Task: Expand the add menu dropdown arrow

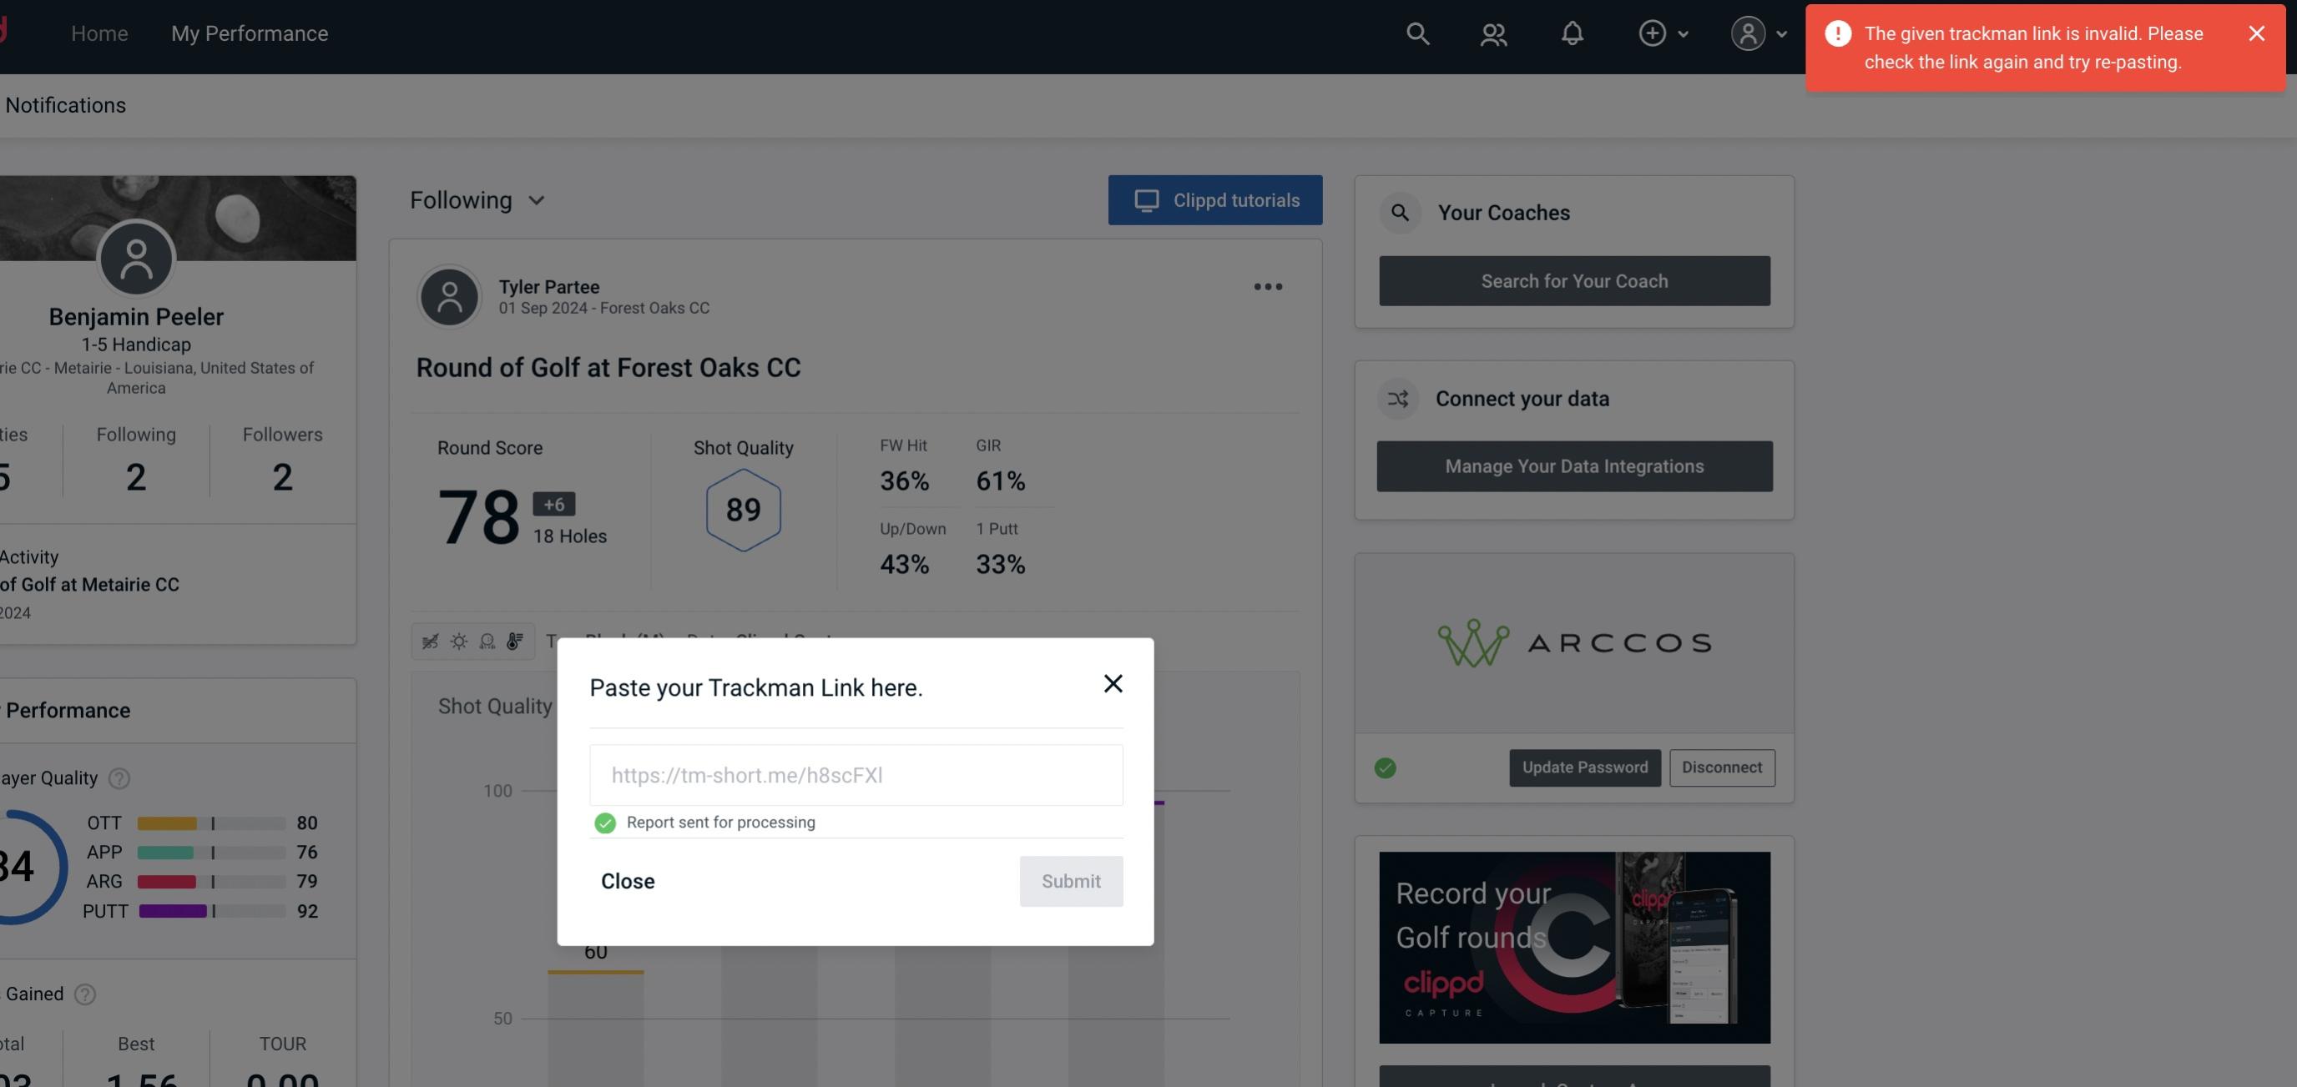Action: (1684, 33)
